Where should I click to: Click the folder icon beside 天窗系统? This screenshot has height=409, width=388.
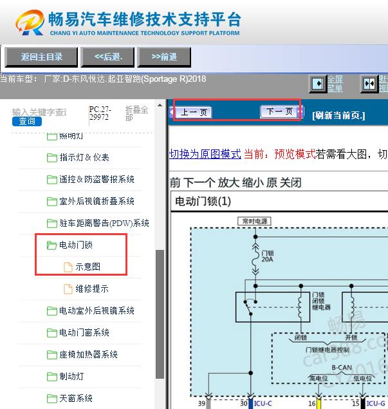(x=52, y=399)
